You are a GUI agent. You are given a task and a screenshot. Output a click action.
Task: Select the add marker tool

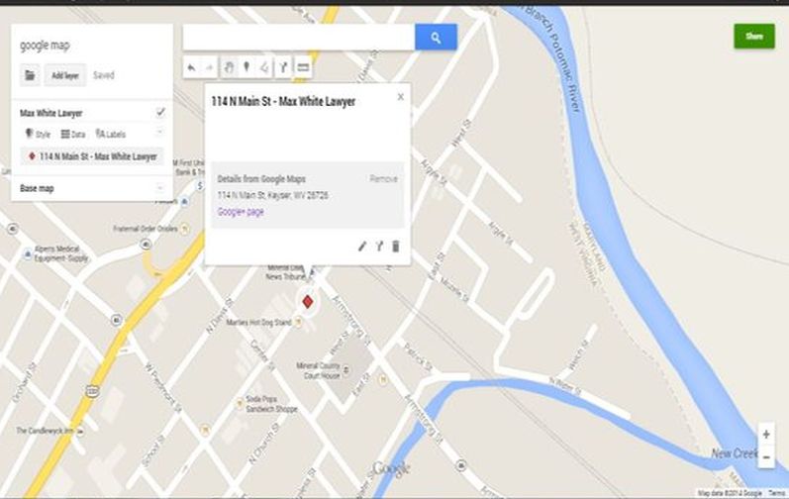click(246, 67)
